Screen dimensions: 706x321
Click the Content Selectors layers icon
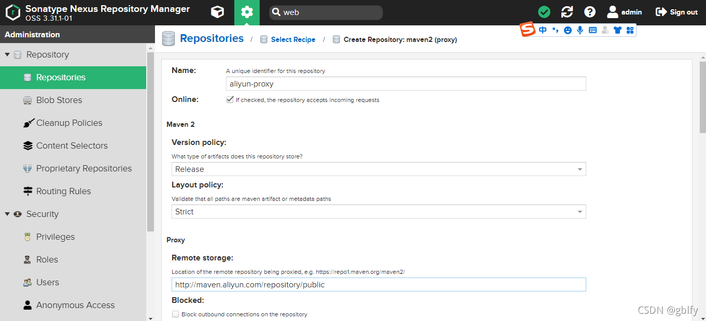coord(28,146)
